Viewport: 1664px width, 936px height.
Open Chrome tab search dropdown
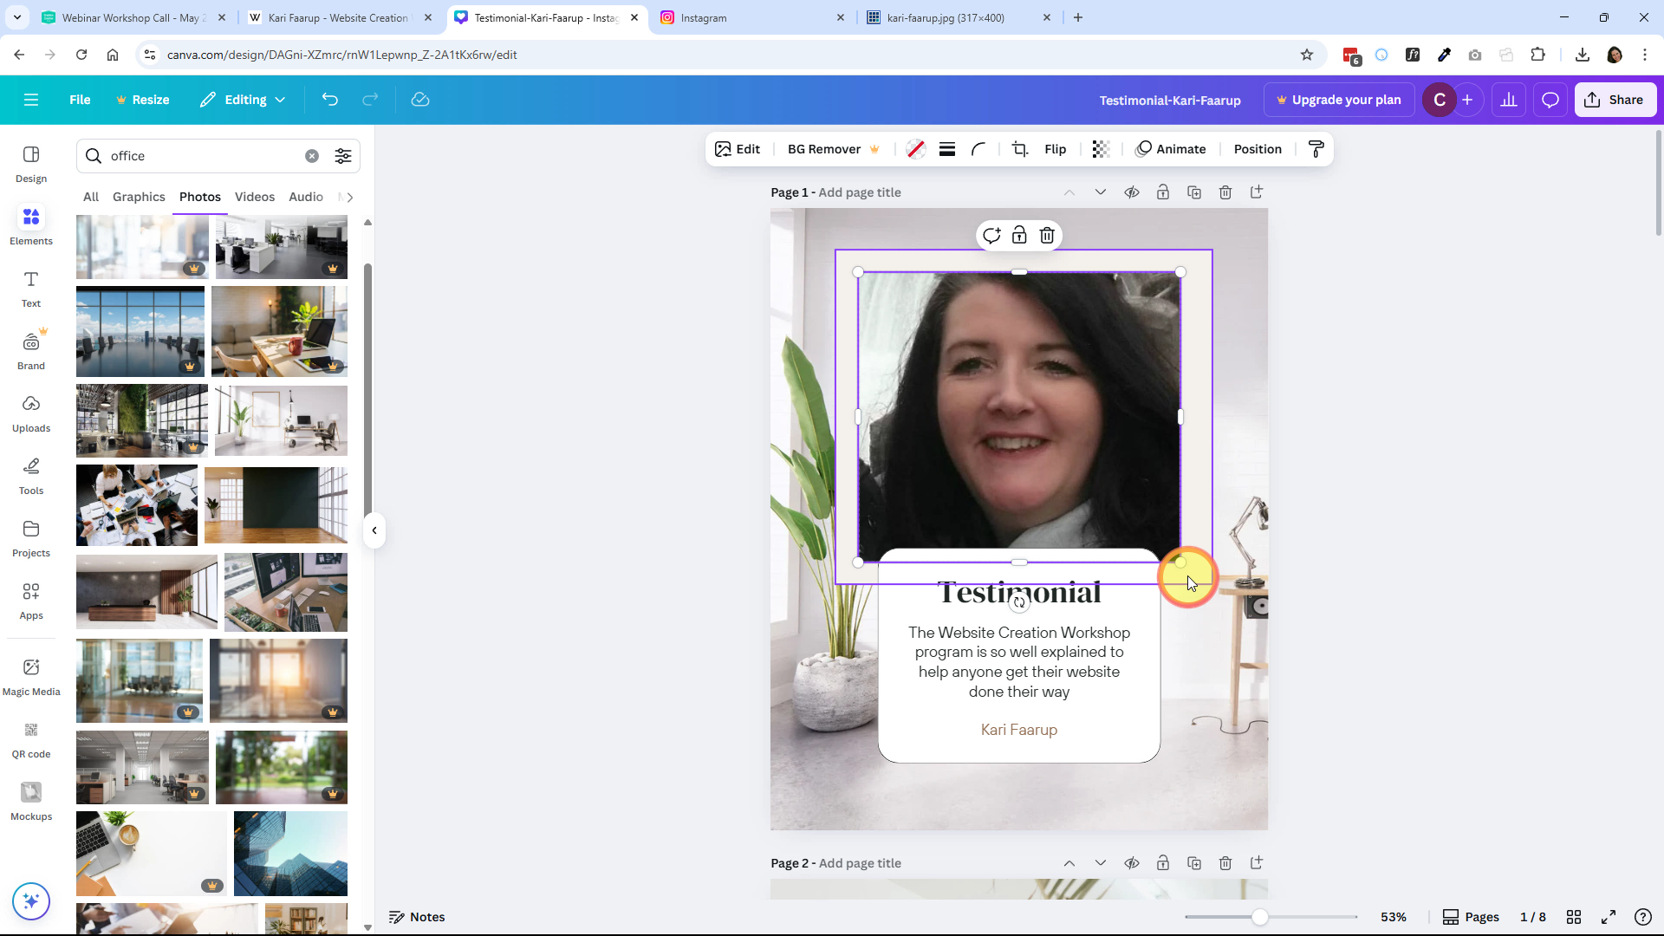(x=16, y=17)
